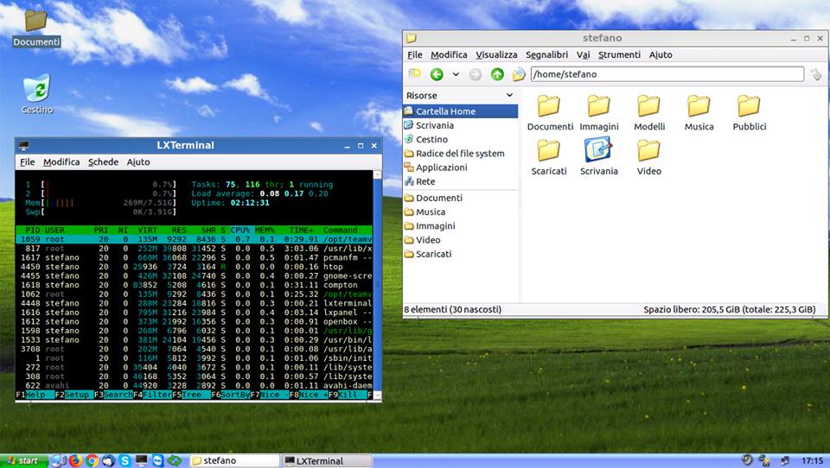Open the Visualizza menu
This screenshot has height=468, width=830.
pyautogui.click(x=496, y=54)
